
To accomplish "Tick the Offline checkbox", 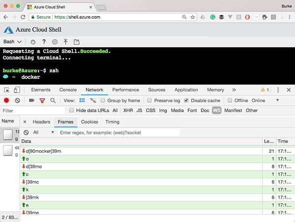I will click(229, 100).
